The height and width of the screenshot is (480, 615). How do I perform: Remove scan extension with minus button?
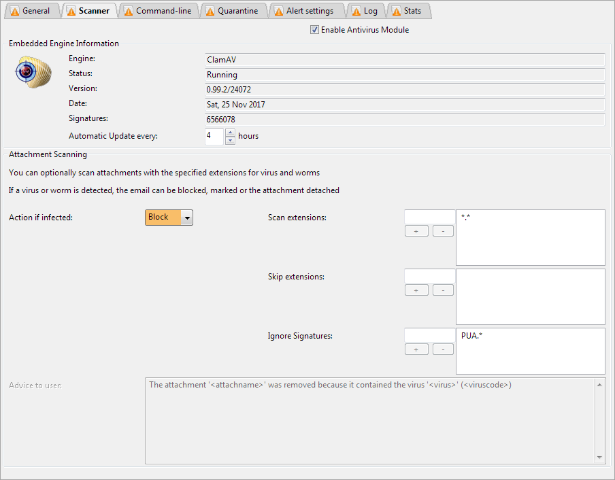coord(443,231)
